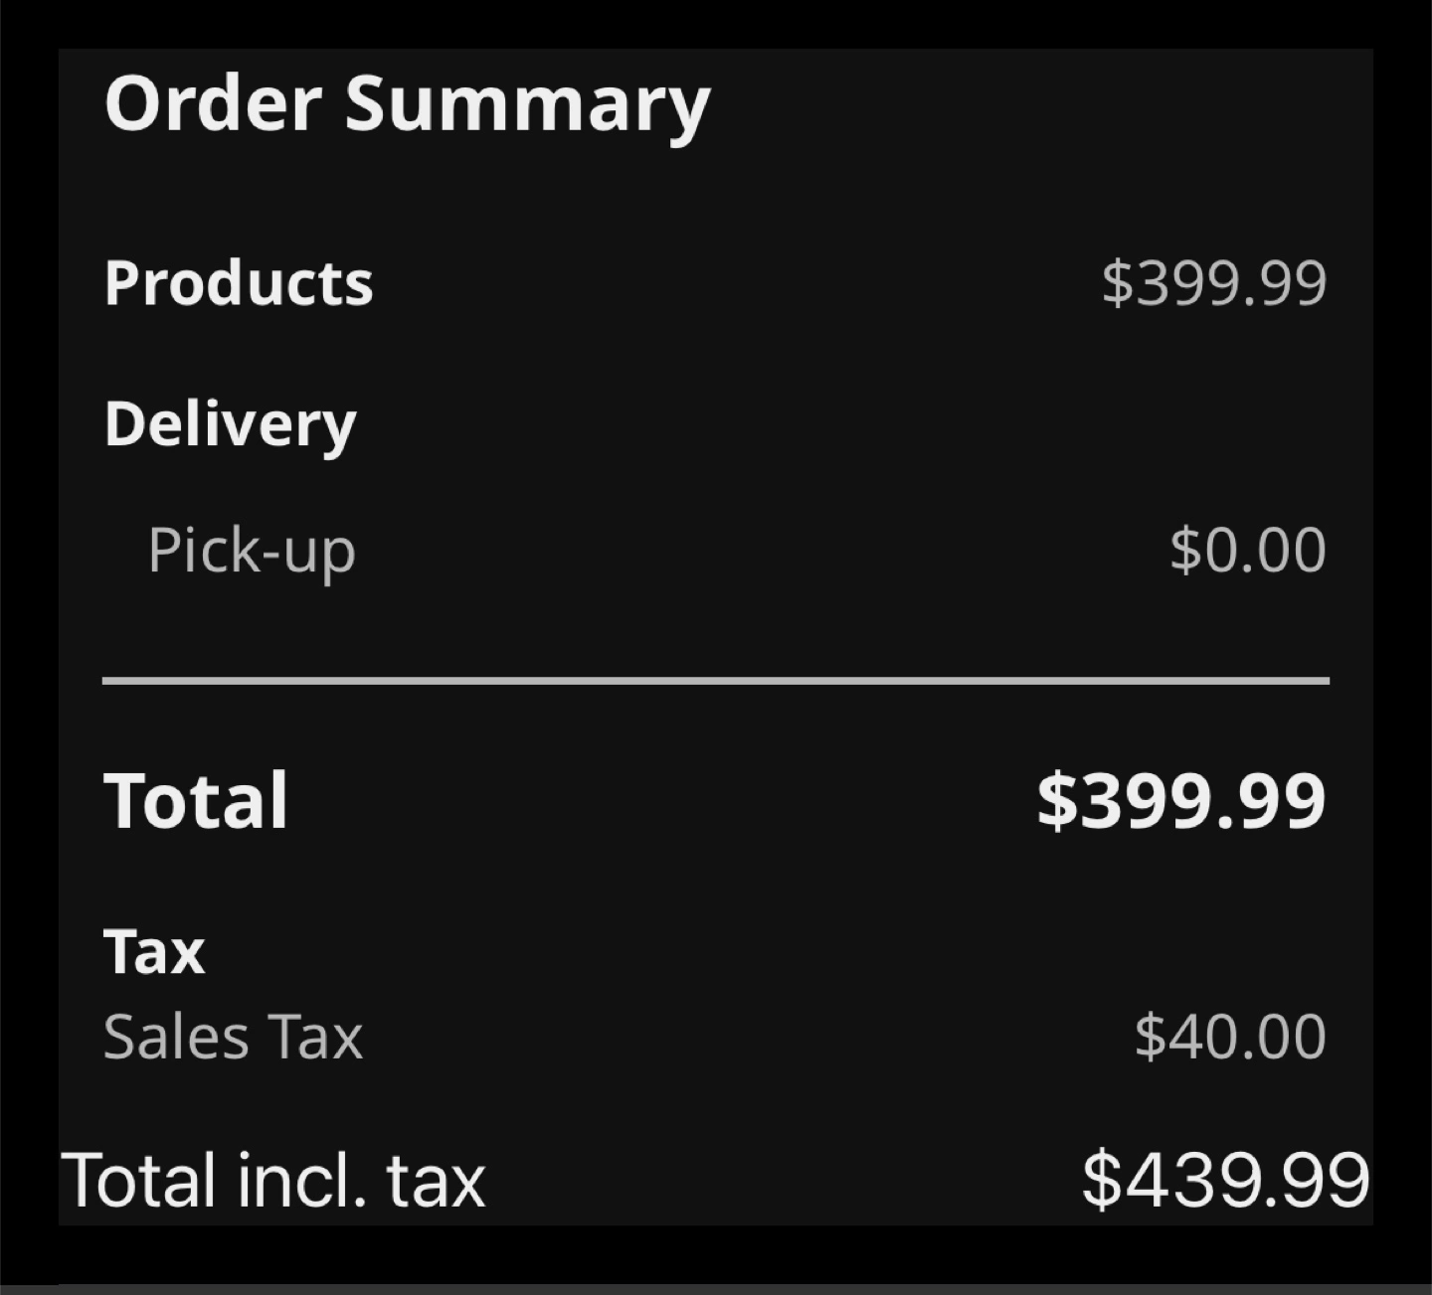Click the Sales Tax label

pyautogui.click(x=234, y=1038)
